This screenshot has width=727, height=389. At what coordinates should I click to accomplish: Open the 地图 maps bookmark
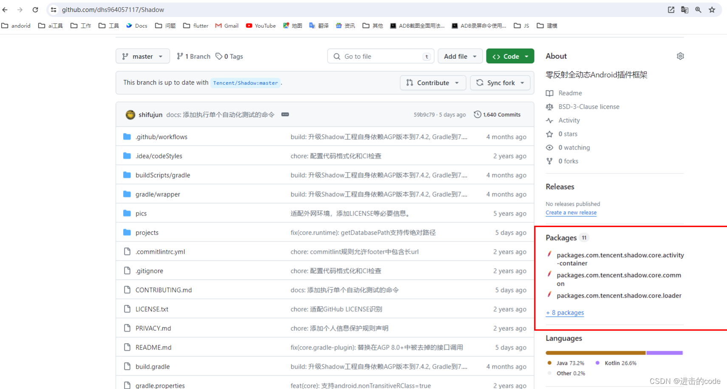(293, 26)
